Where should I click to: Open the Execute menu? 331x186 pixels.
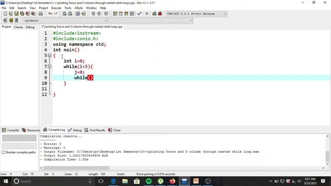pos(56,8)
